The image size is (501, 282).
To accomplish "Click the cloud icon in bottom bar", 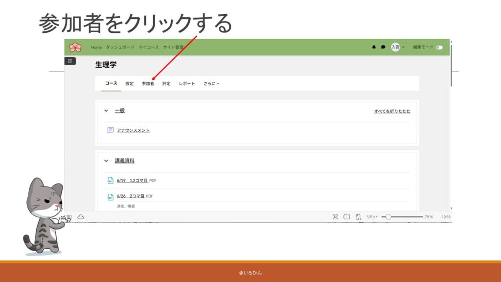I will (81, 217).
